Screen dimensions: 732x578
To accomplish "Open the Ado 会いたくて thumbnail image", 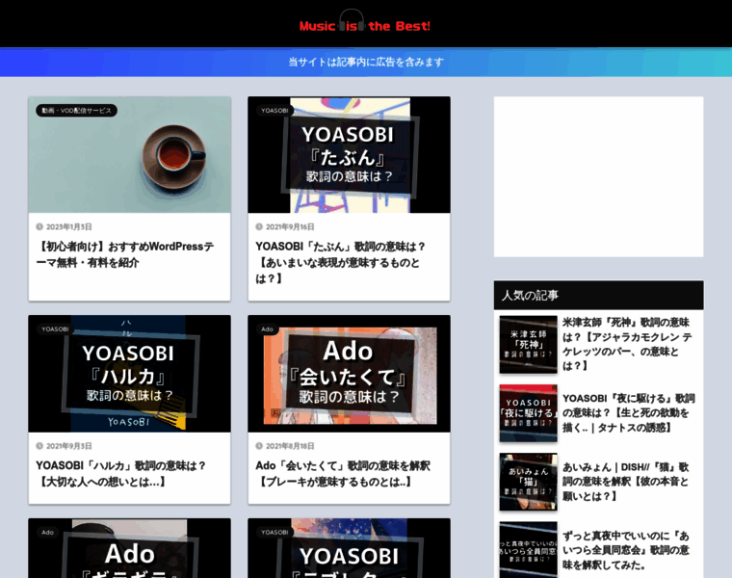I will [x=350, y=374].
